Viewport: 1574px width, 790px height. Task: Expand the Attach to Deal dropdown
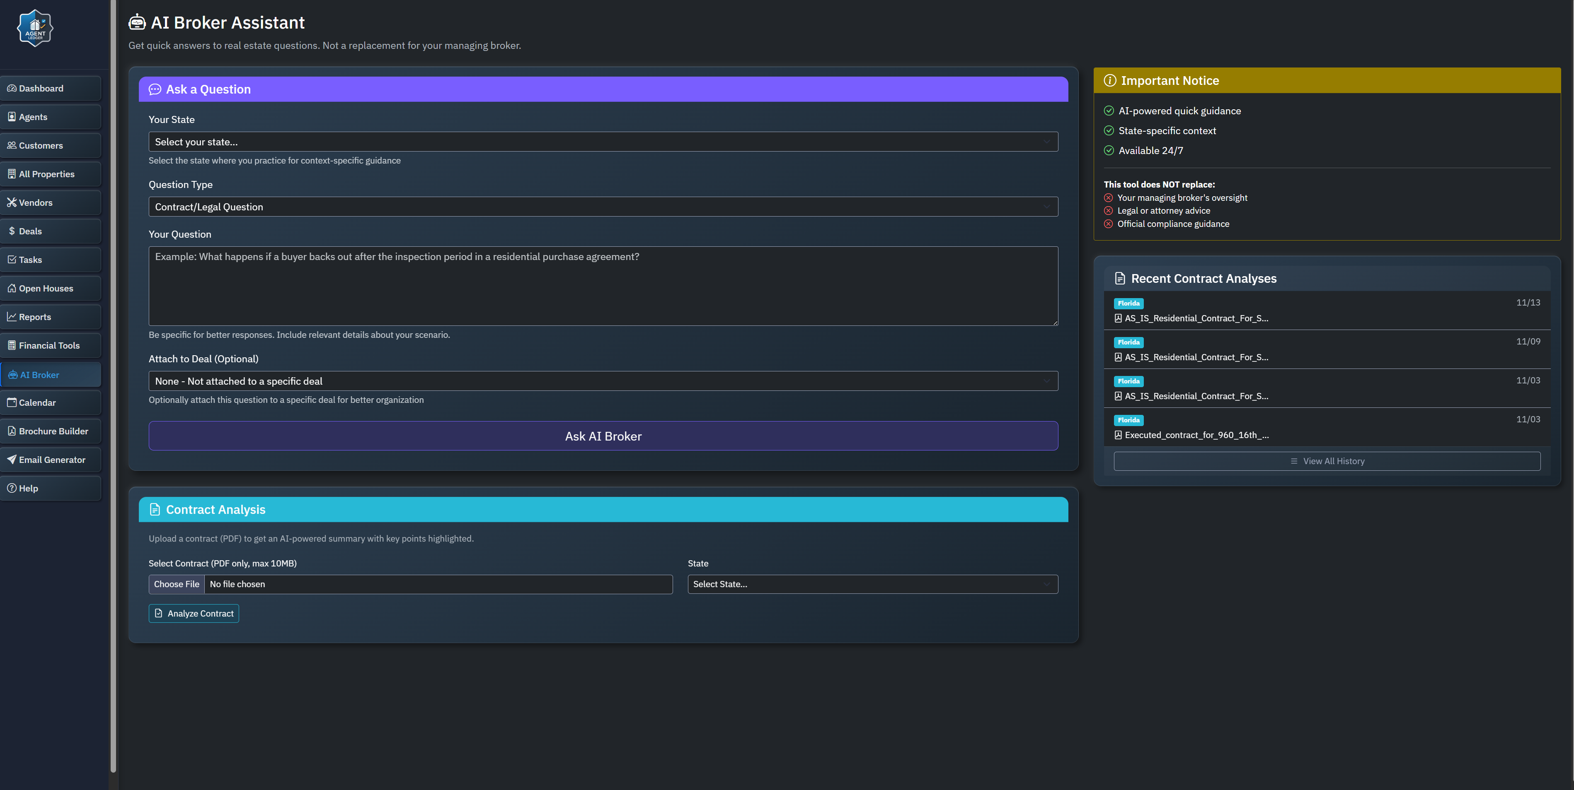click(603, 381)
